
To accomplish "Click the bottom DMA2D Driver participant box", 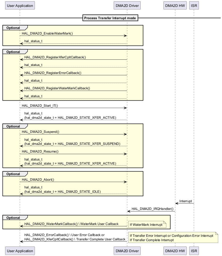I will tap(127, 251).
